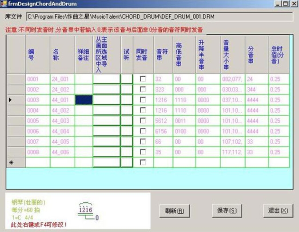
Task: Close the frmDesignChordAndDrum window
Action: click(294, 4)
